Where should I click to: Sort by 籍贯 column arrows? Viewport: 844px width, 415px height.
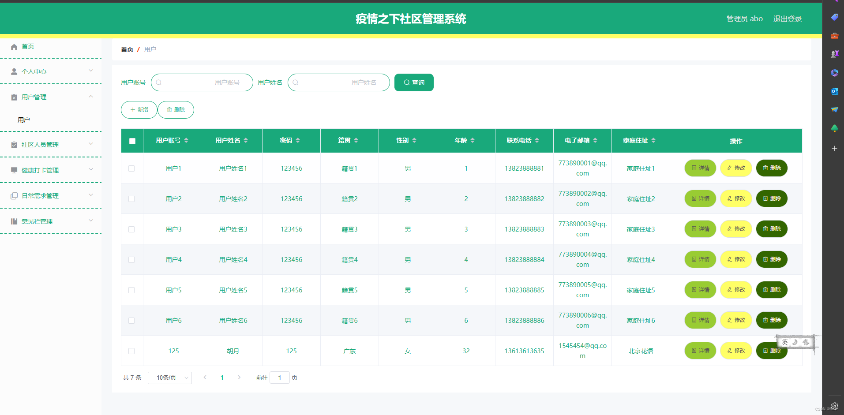(356, 140)
